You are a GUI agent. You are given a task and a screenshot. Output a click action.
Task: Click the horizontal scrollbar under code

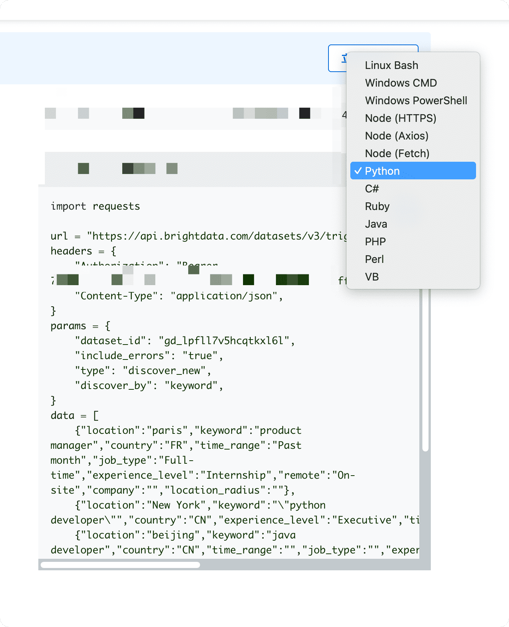120,565
